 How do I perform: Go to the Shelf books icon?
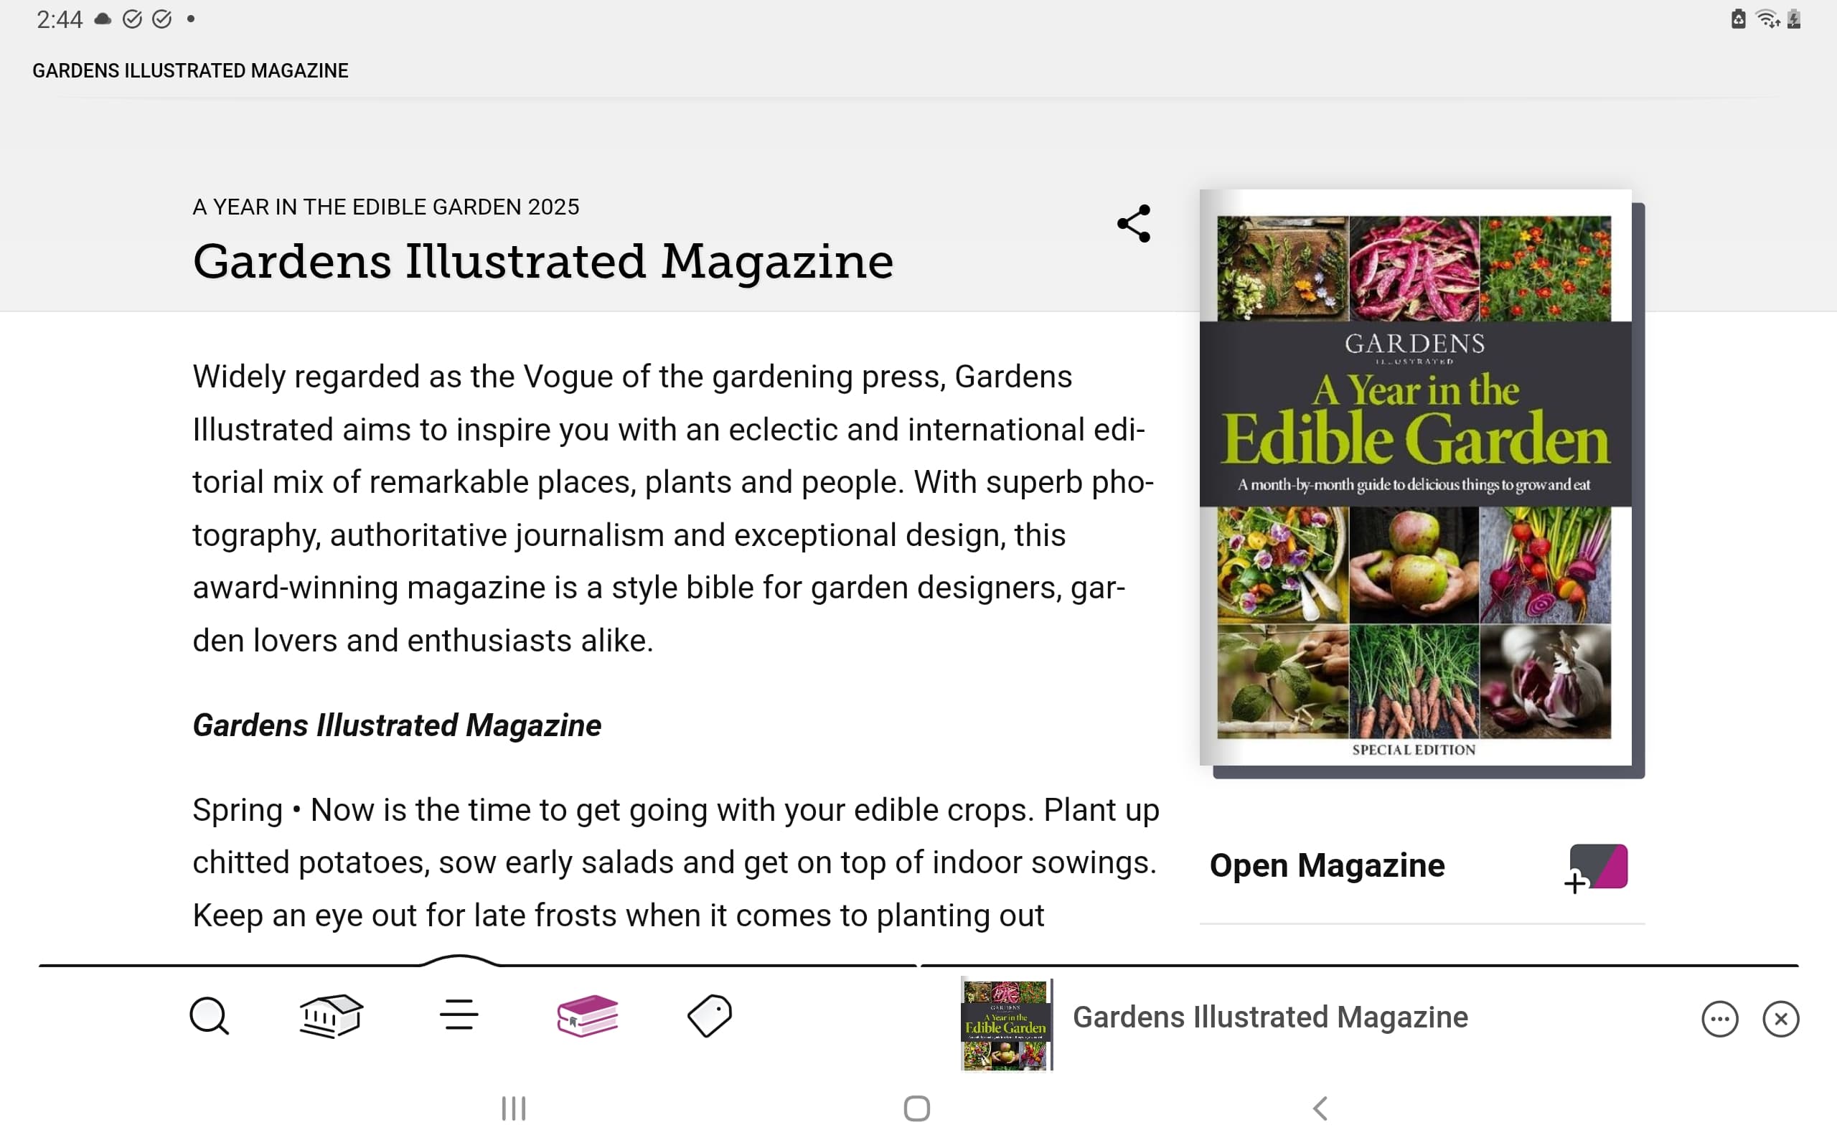[x=587, y=1016]
